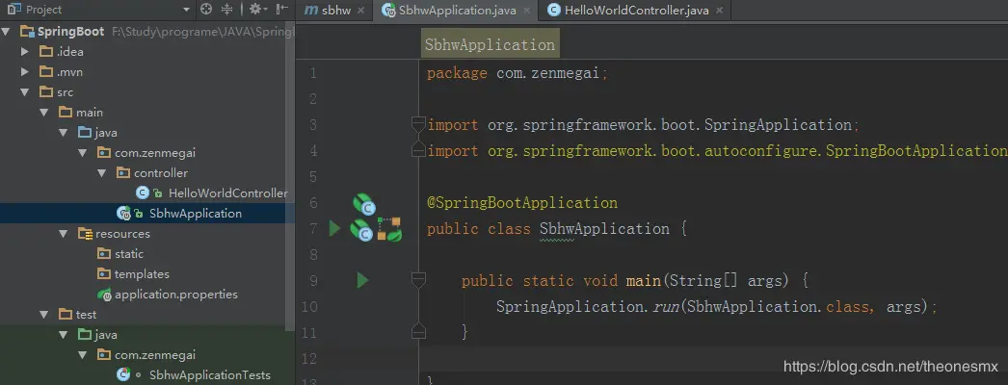Image resolution: width=1008 pixels, height=385 pixels.
Task: Close the sbhw tab
Action: point(360,11)
